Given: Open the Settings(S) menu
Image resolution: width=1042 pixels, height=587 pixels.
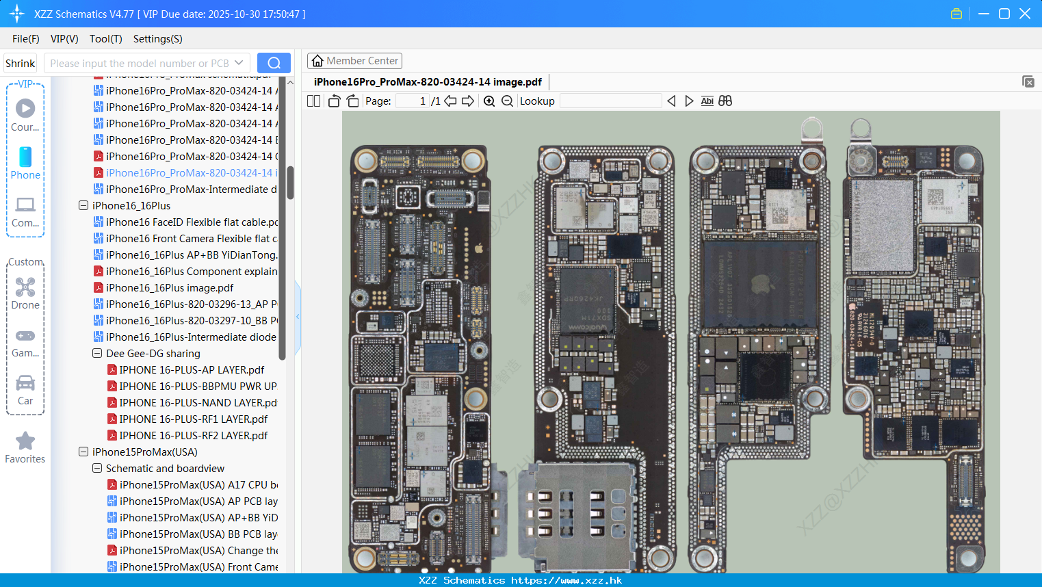Looking at the screenshot, I should (158, 38).
